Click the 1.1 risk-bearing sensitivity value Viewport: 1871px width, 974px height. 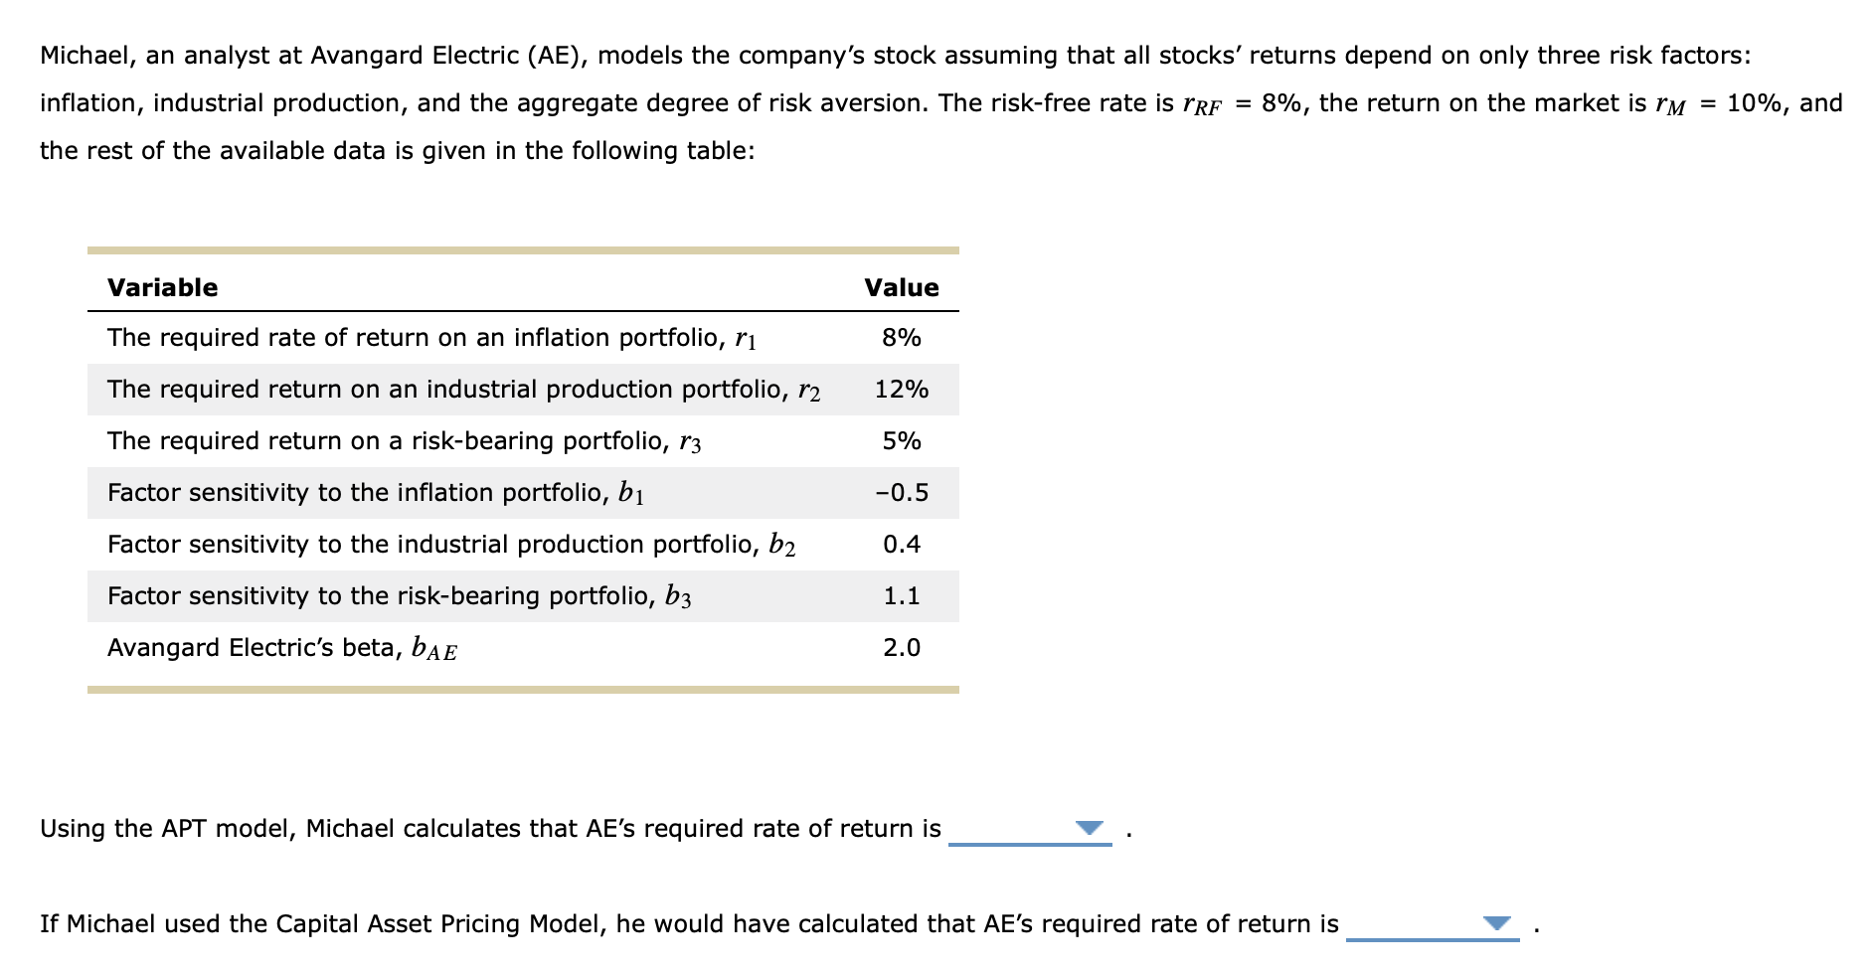(899, 596)
